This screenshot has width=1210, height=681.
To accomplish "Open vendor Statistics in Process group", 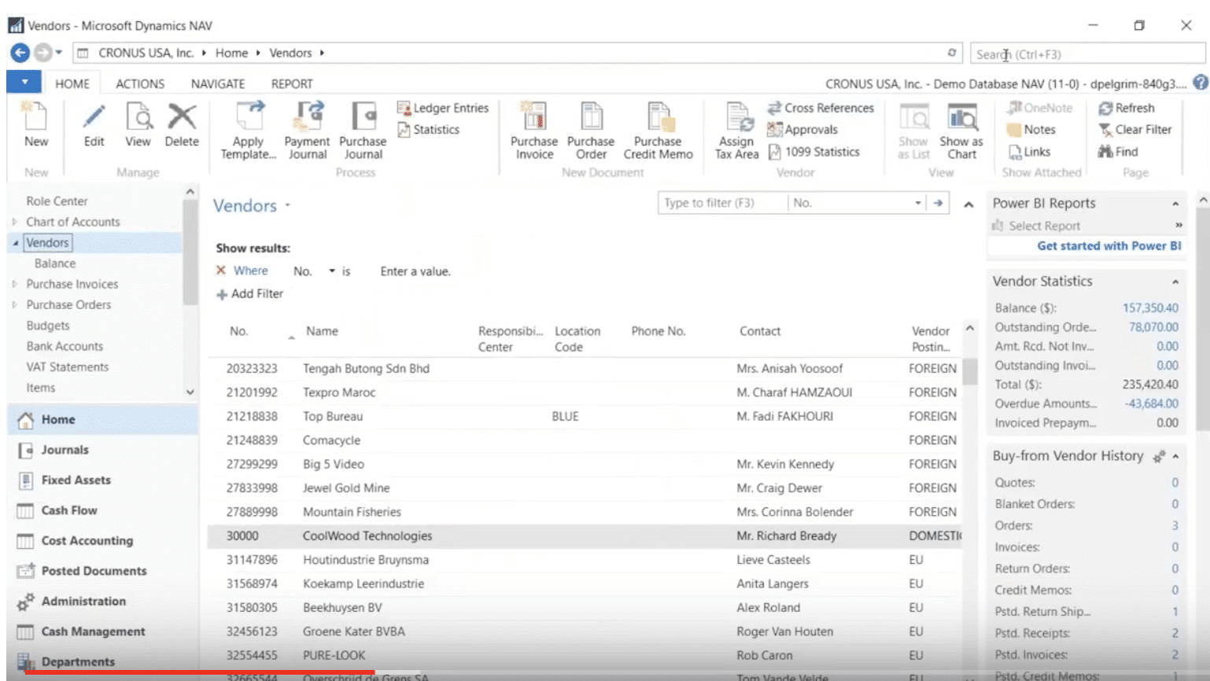I will point(429,130).
